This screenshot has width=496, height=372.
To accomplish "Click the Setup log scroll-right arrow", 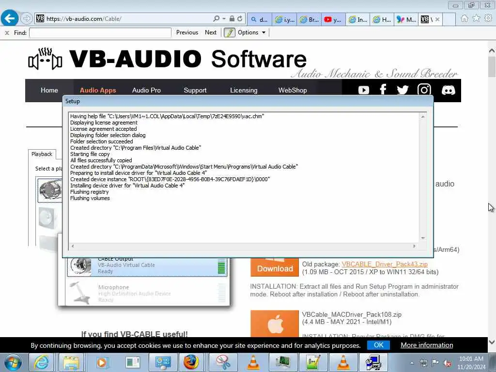I will 415,246.
